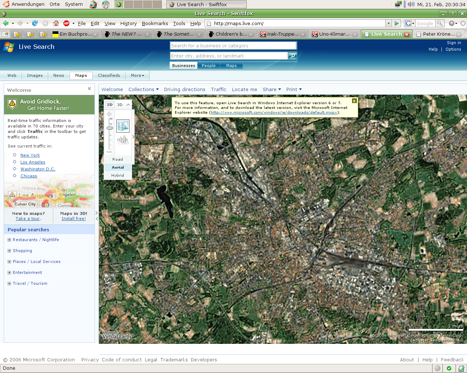Switch to 3D map mode
This screenshot has height=373, width=467.
(x=120, y=105)
